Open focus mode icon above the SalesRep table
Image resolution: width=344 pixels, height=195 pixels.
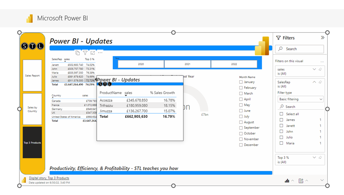93,53
